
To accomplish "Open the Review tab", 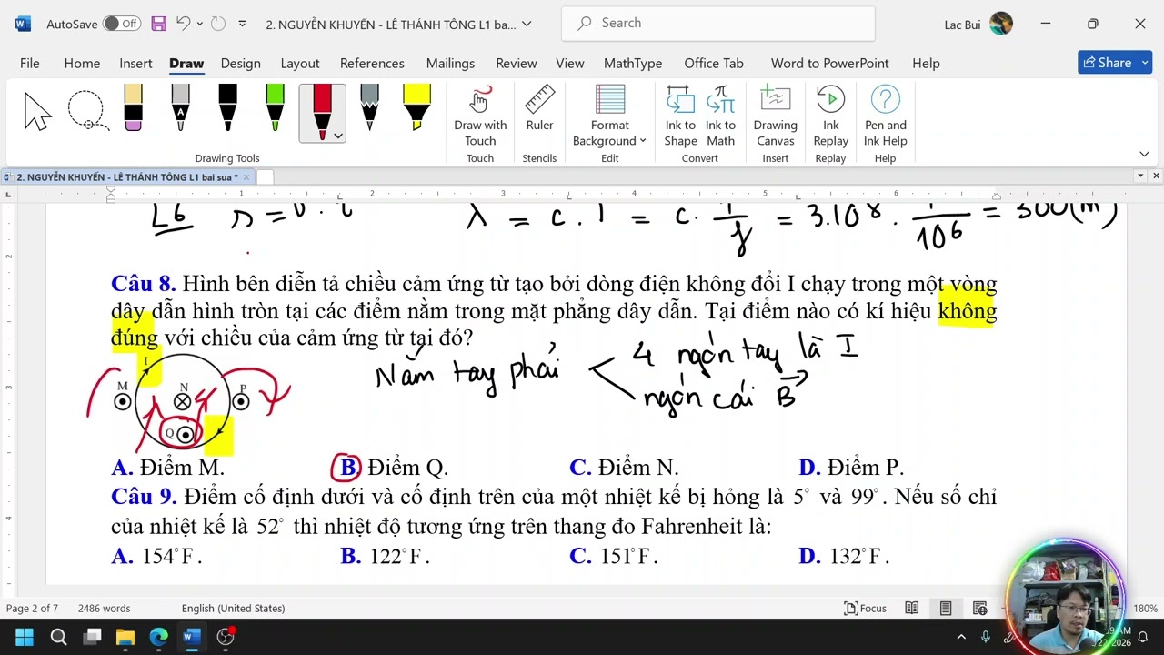I will point(517,63).
